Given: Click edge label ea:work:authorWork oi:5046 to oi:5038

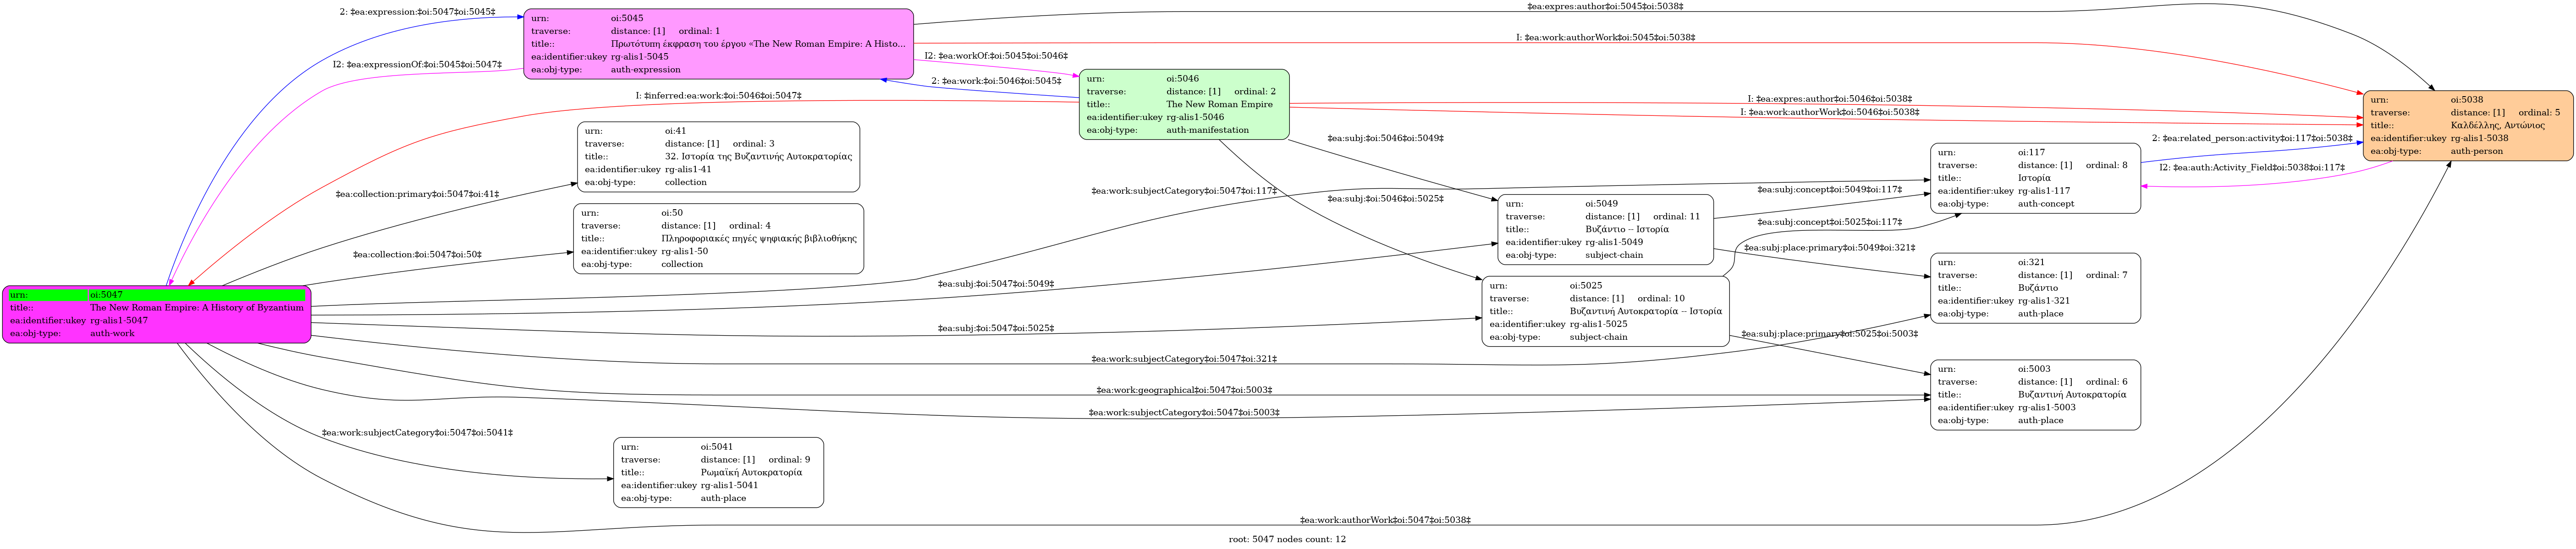Looking at the screenshot, I should tap(1829, 113).
